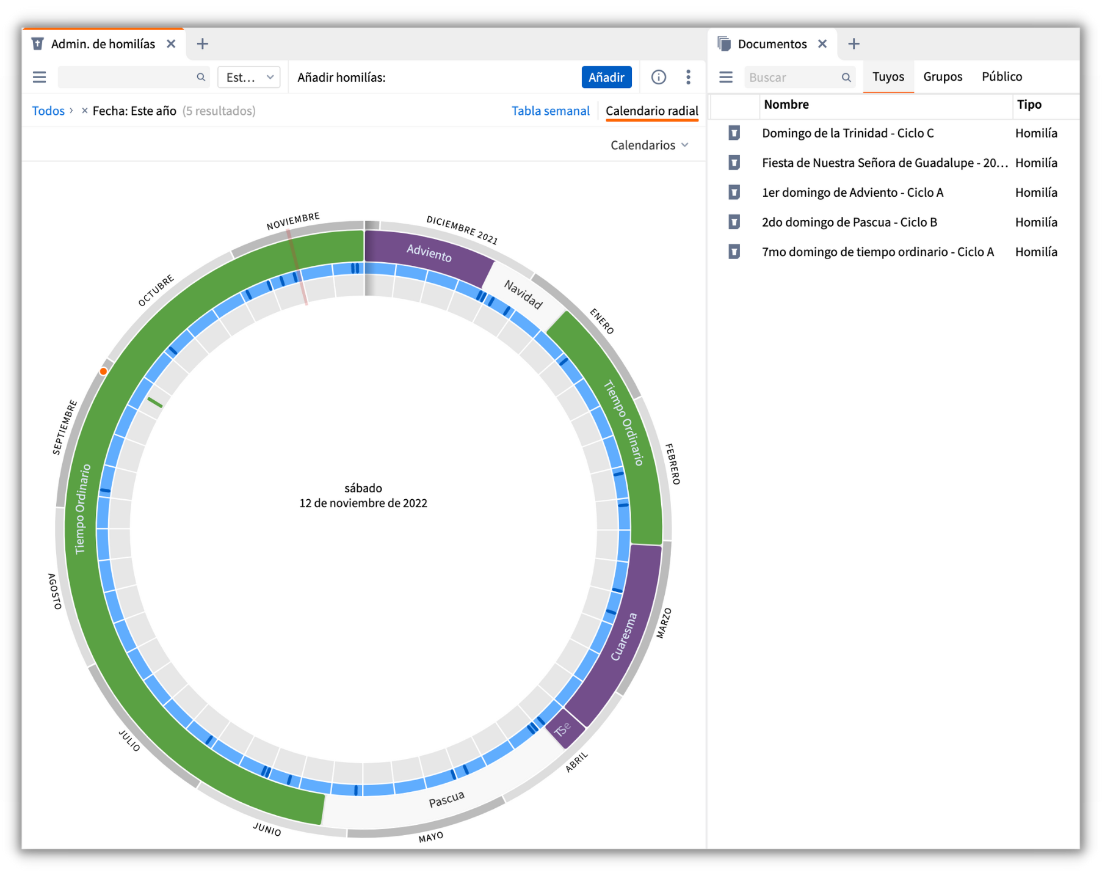Click the Pascua season segment
This screenshot has width=1102, height=881.
pos(446,798)
